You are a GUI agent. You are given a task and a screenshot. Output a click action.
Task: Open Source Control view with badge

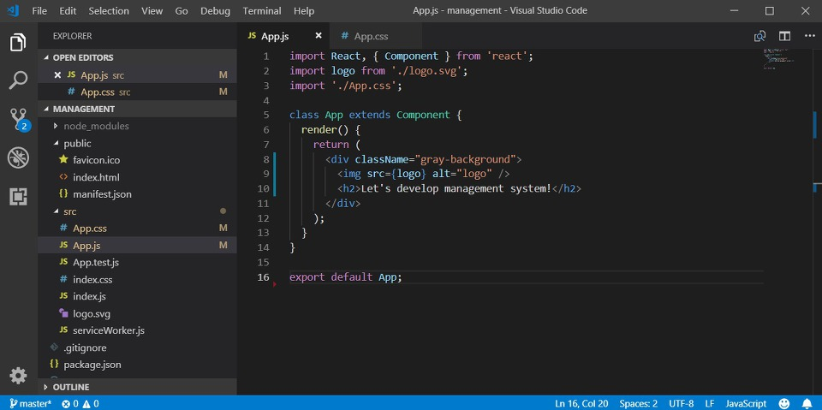tap(18, 119)
